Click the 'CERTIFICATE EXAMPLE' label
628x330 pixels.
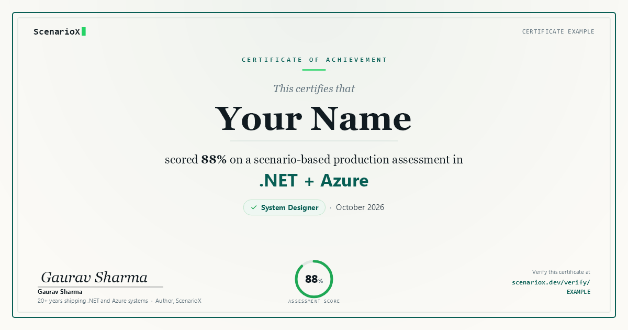pos(558,31)
